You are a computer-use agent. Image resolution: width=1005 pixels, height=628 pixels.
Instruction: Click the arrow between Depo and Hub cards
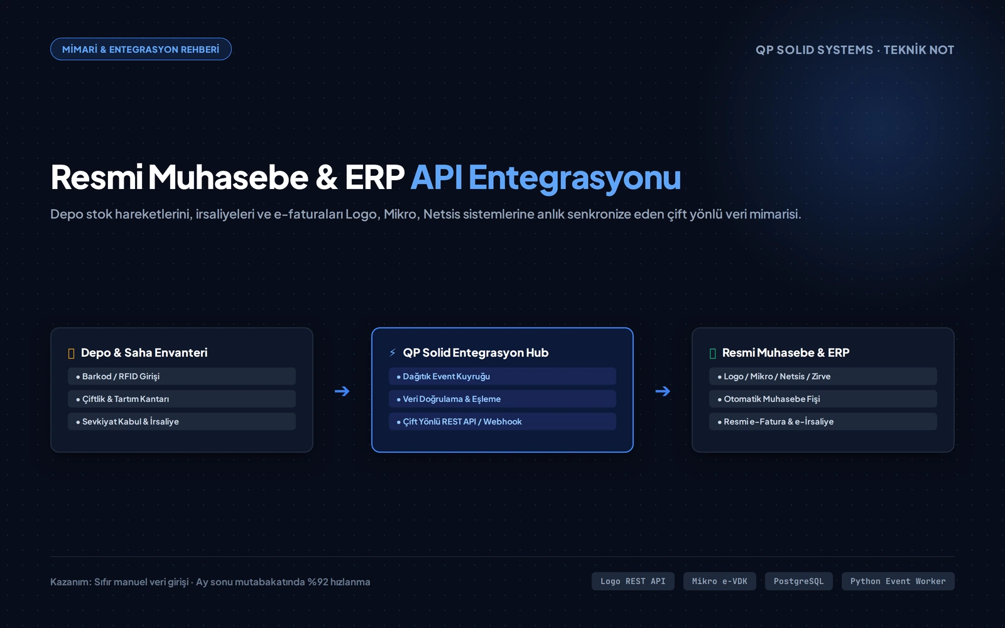click(342, 391)
